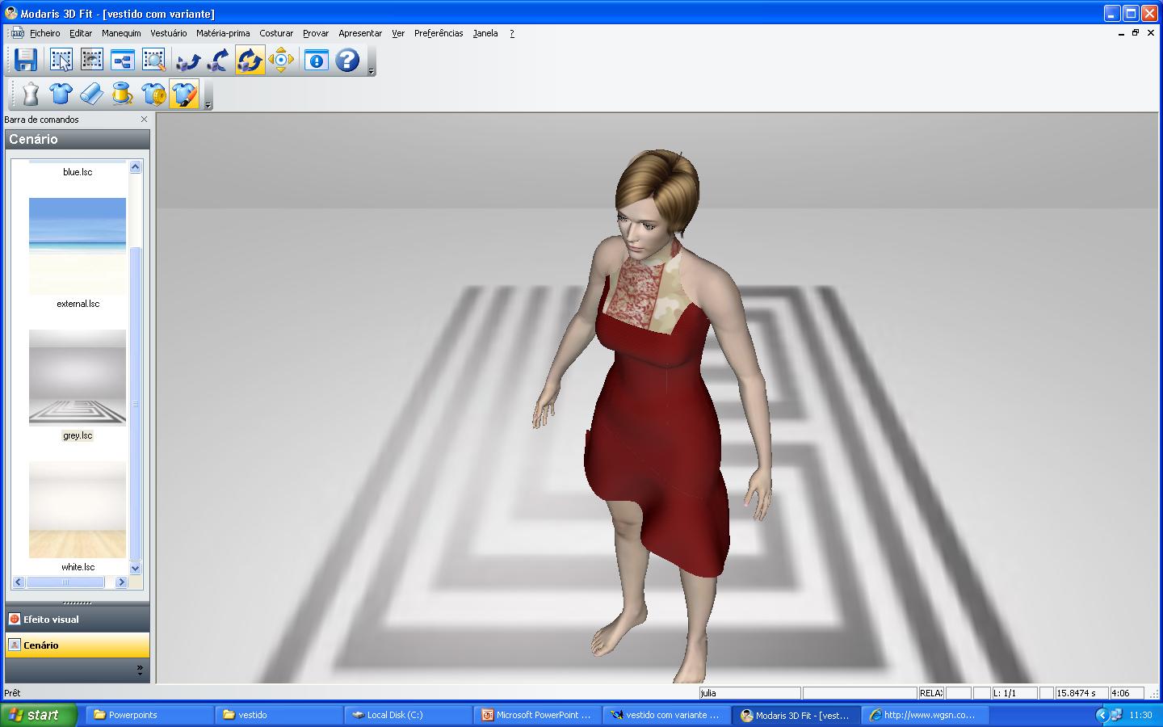Select the selection-rectangle pointer tool
Viewport: 1163px width, 727px height.
(61, 60)
